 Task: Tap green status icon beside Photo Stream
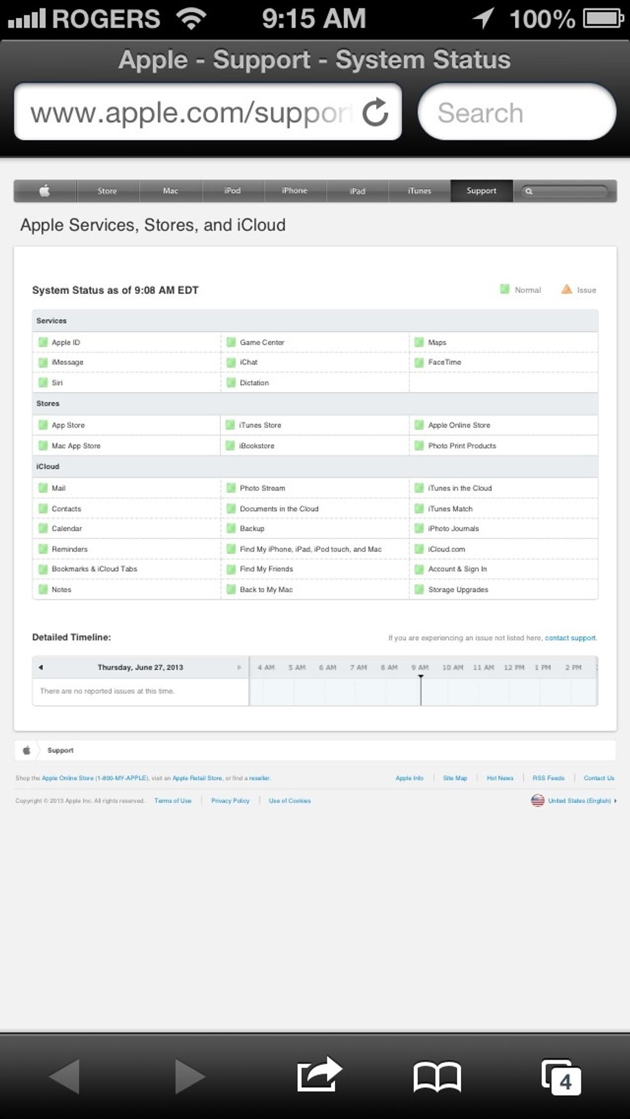click(x=231, y=488)
